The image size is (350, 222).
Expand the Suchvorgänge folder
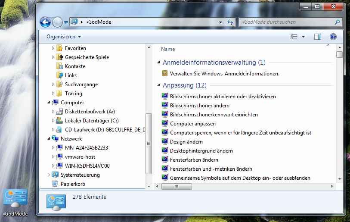(53, 84)
